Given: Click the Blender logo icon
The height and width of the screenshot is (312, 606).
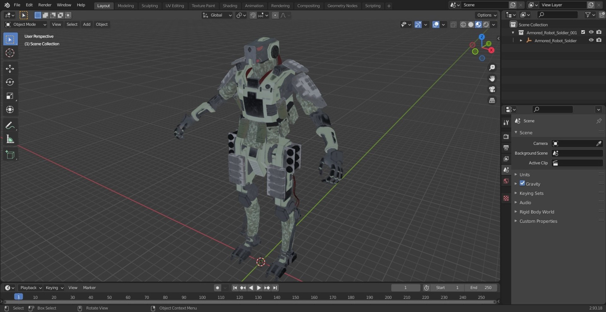Looking at the screenshot, I should point(7,5).
